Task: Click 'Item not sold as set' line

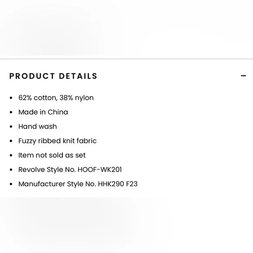Action: (x=52, y=155)
